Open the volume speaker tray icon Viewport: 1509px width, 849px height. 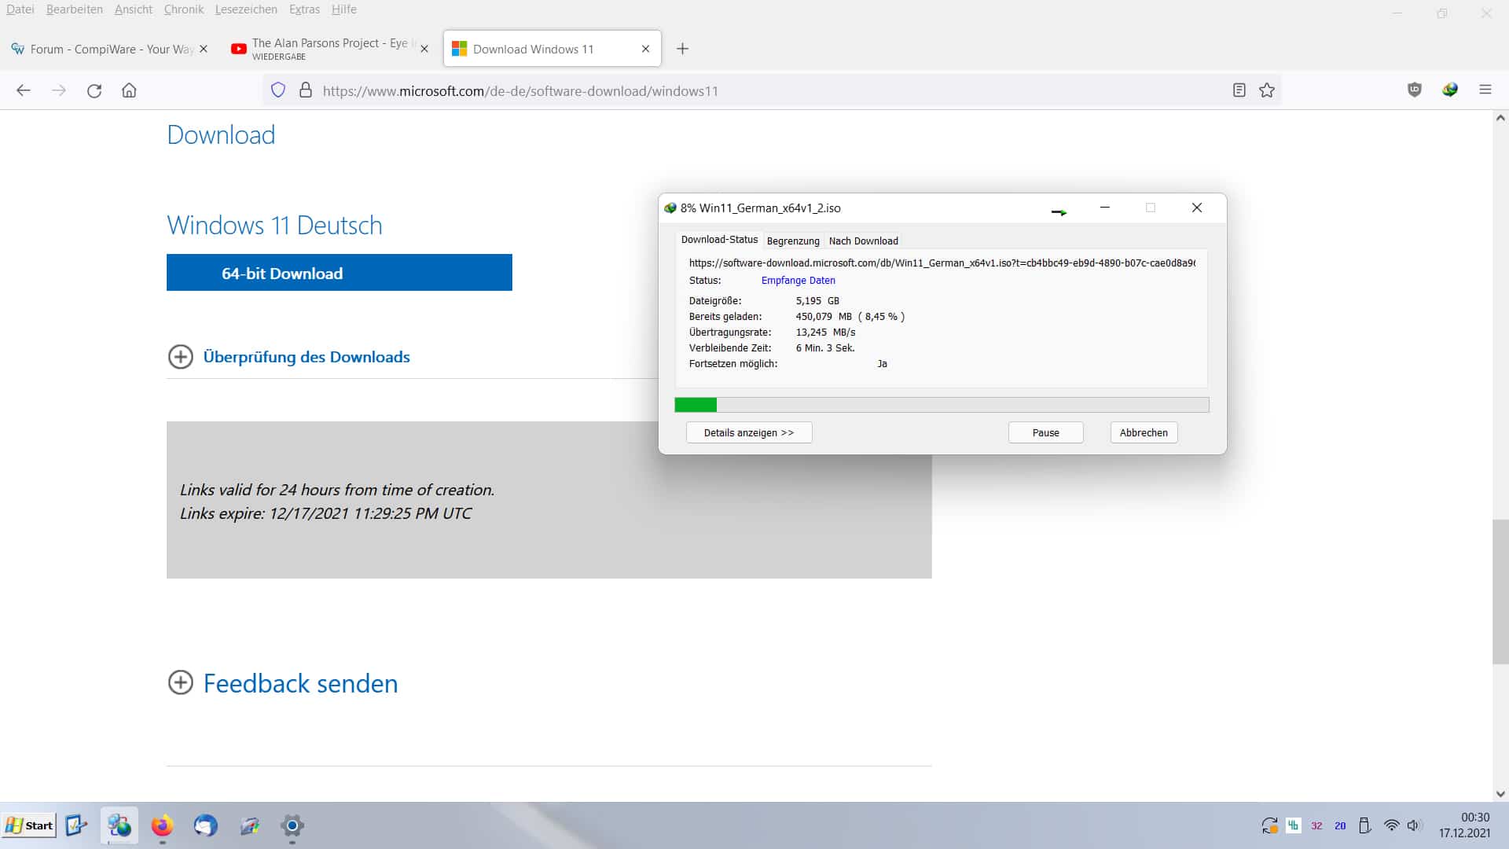pyautogui.click(x=1414, y=825)
